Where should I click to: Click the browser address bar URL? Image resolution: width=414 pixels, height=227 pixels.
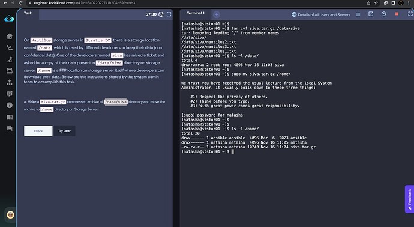point(85,3)
